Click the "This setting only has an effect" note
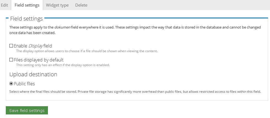This screenshot has height=118, width=270. click(63, 65)
